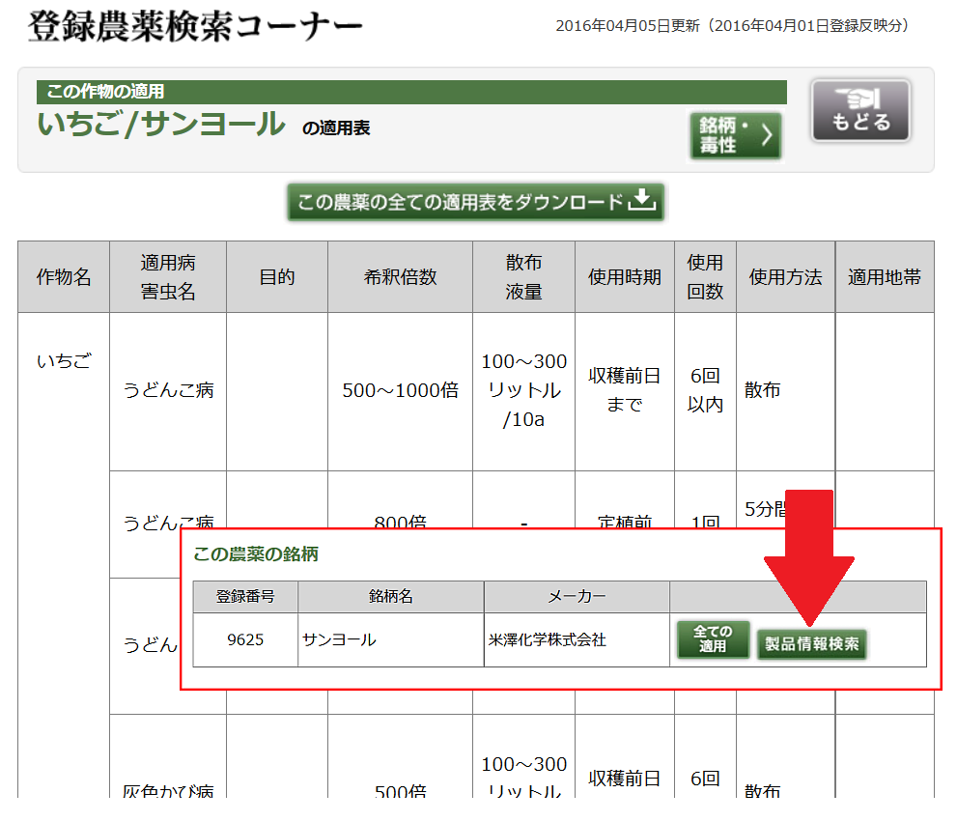Click the download arrow icon

click(x=642, y=201)
